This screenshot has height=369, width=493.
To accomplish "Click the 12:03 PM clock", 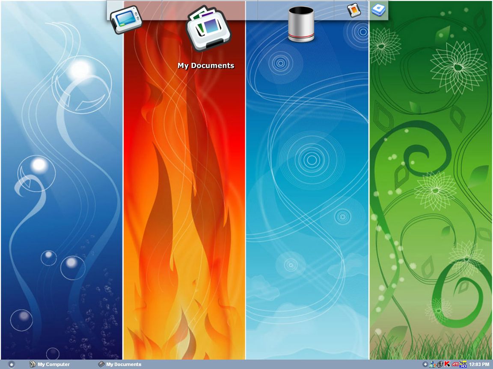I will pos(479,364).
